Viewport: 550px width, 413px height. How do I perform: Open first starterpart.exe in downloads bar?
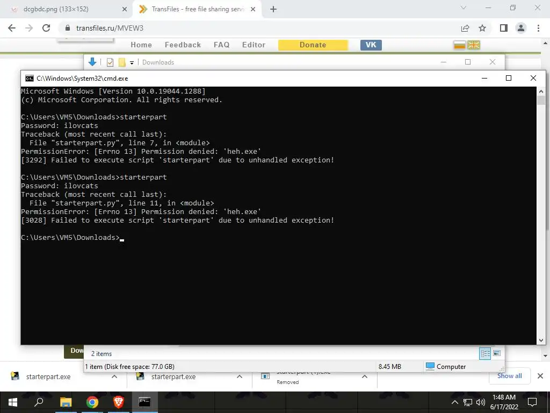tap(48, 376)
